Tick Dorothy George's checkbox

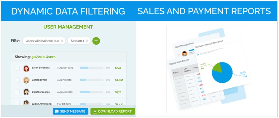pos(17,92)
